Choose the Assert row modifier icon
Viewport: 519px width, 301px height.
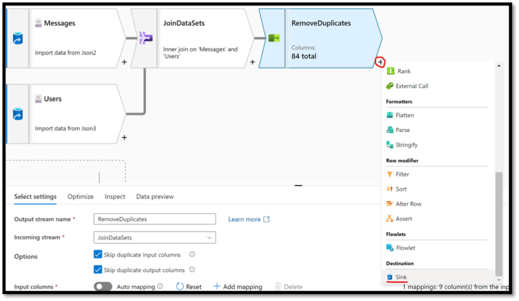(x=390, y=218)
